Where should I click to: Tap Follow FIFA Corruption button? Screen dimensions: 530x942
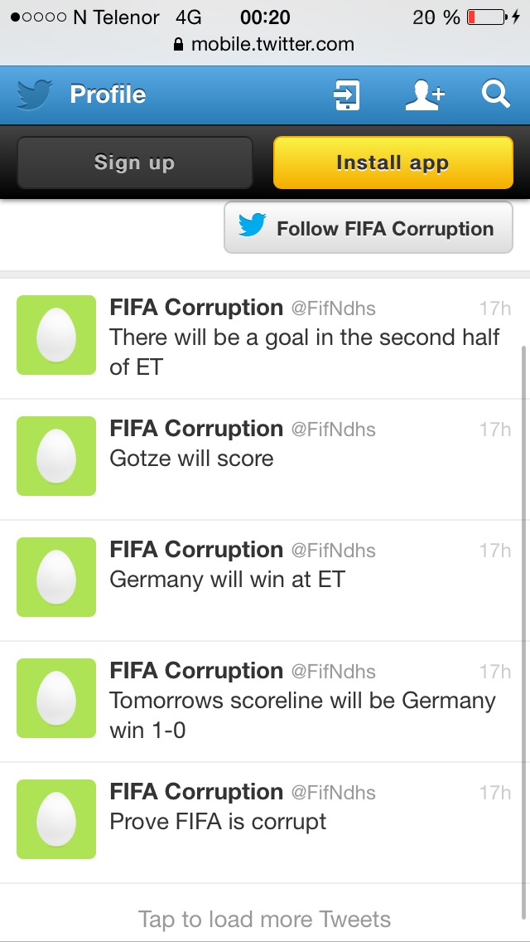(369, 228)
